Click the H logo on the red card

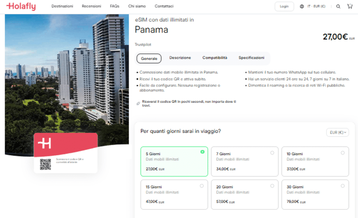tap(44, 143)
